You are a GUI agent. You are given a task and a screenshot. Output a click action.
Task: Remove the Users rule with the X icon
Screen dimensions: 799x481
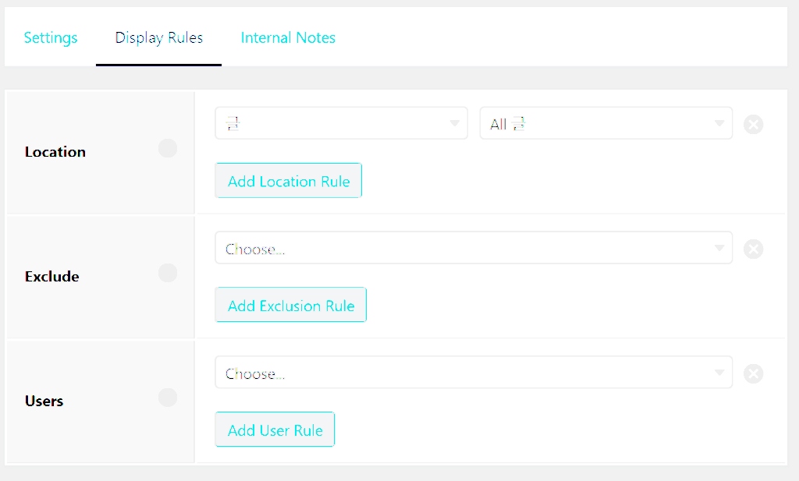(x=753, y=374)
